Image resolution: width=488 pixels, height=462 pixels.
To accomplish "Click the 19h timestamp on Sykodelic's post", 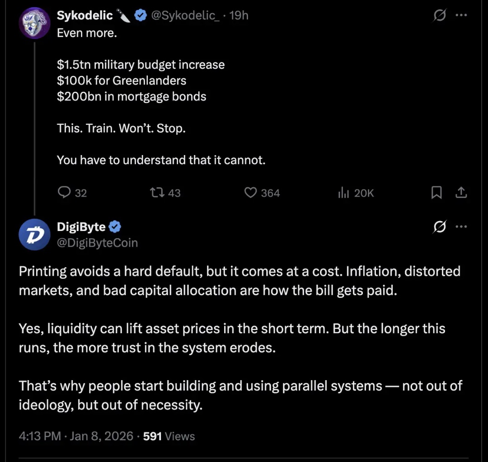I will point(239,16).
